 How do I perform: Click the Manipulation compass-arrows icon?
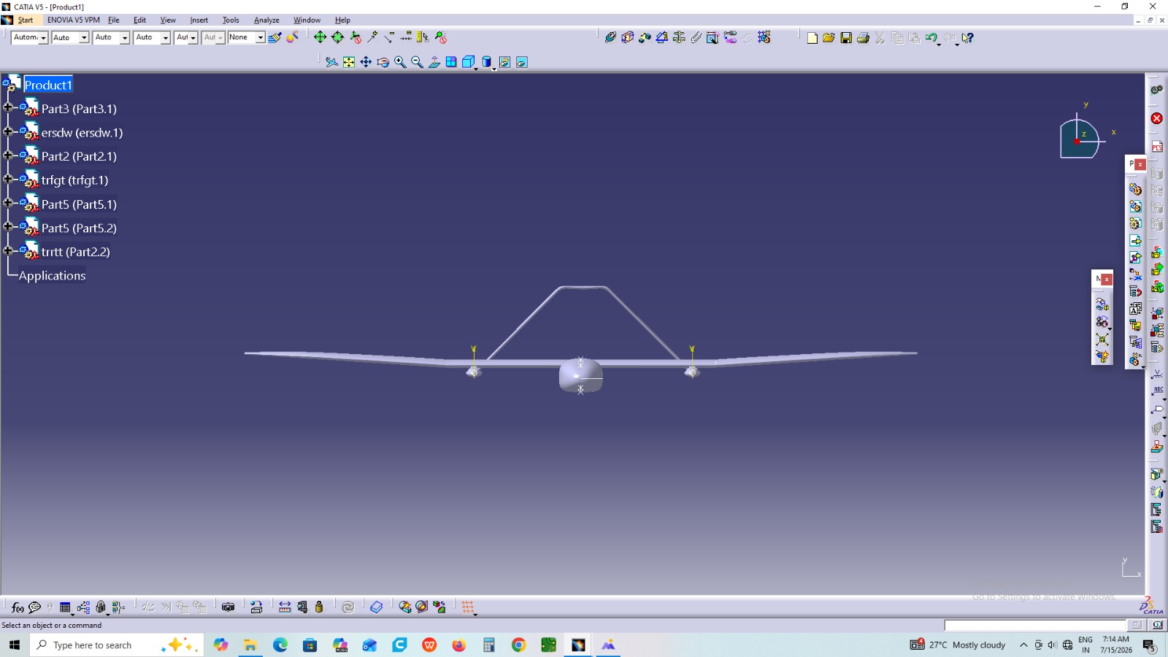point(320,37)
